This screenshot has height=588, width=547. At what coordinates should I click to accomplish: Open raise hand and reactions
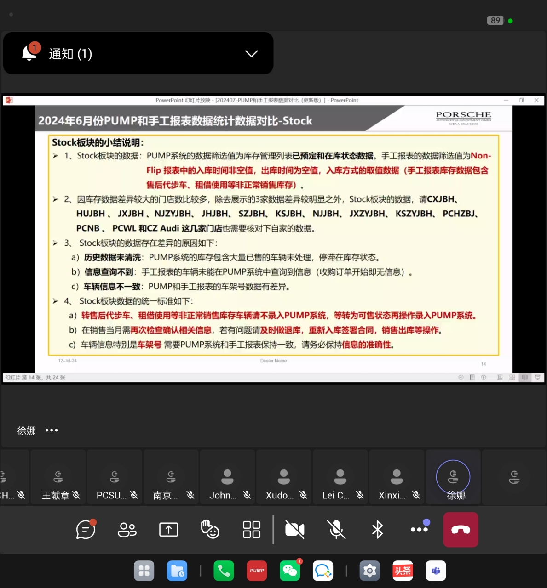pyautogui.click(x=210, y=529)
